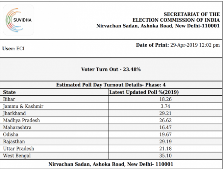Select the Jharkhand row label

[14, 113]
